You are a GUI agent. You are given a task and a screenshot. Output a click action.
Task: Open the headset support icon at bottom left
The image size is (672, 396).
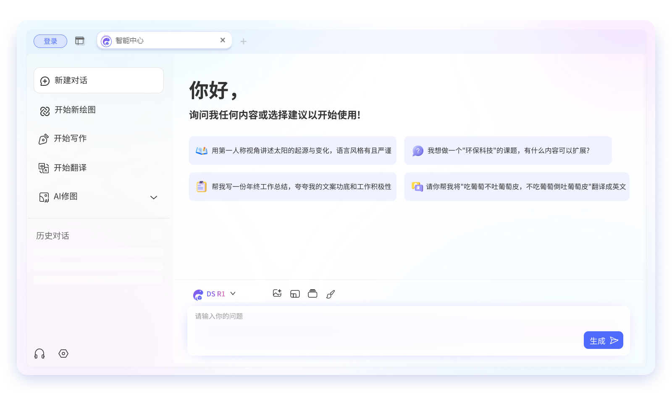coord(39,354)
